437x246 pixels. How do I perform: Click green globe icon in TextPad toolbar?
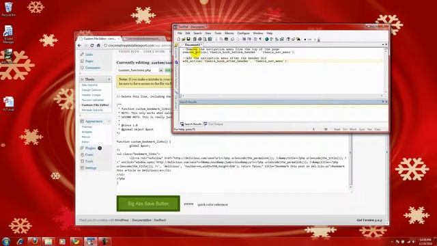[267, 40]
